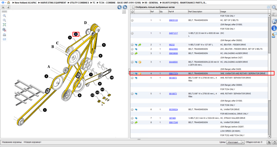The width and height of the screenshot is (277, 147).
Task: Click the New Holland AG APAC breadcrumb
Action: 25,3
